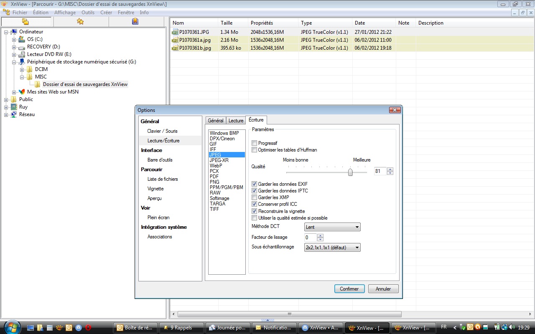Image resolution: width=535 pixels, height=334 pixels.
Task: Click the DVD RW (E:) drive icon
Action: pos(22,54)
